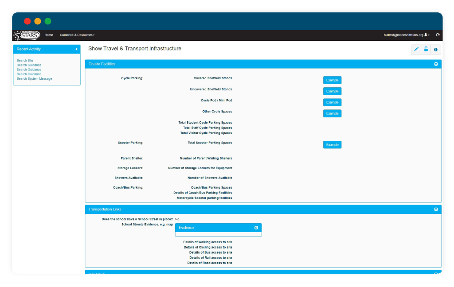Show Example for Total Scooter Parking Spaces
The height and width of the screenshot is (287, 454).
click(332, 145)
